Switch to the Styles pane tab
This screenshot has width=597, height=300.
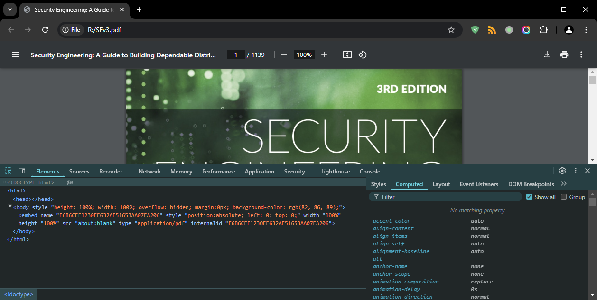[x=378, y=184]
